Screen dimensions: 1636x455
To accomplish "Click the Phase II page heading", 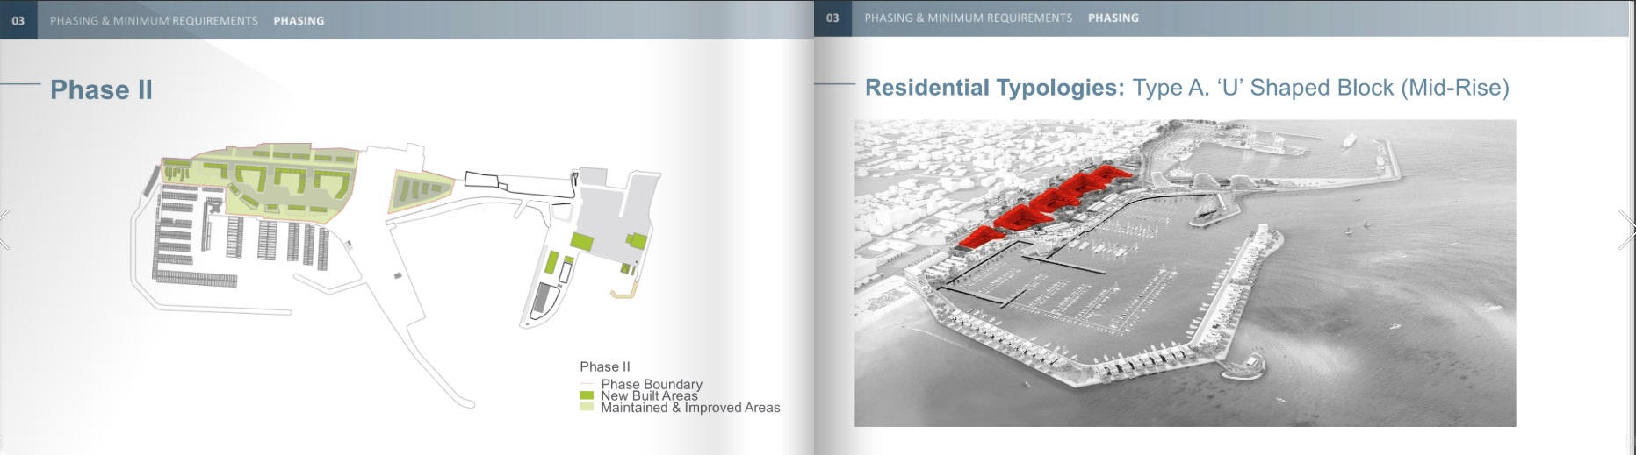I will (101, 89).
